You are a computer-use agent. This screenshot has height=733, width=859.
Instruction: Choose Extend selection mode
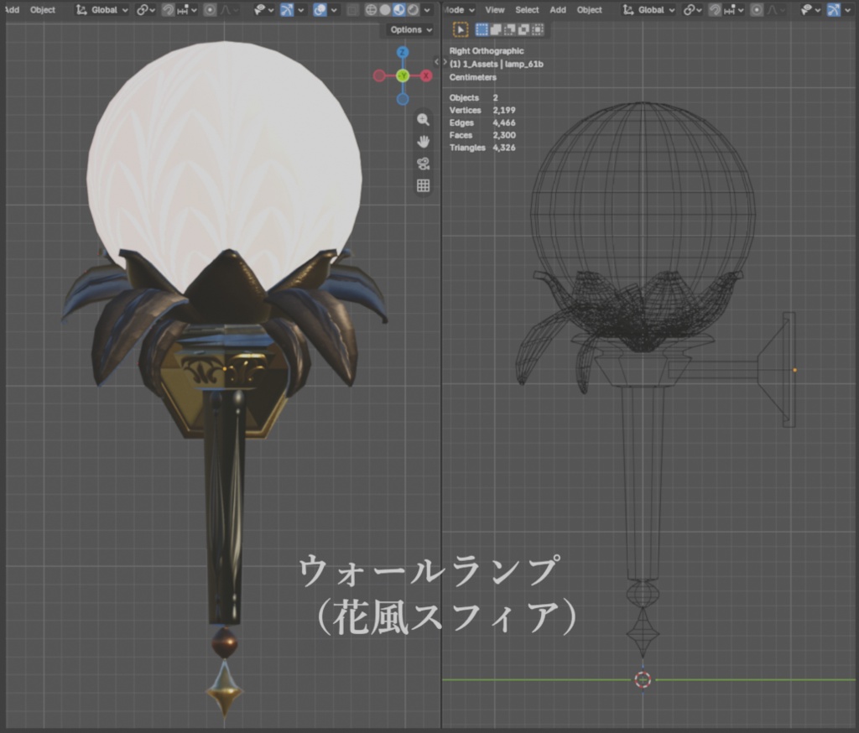[496, 29]
